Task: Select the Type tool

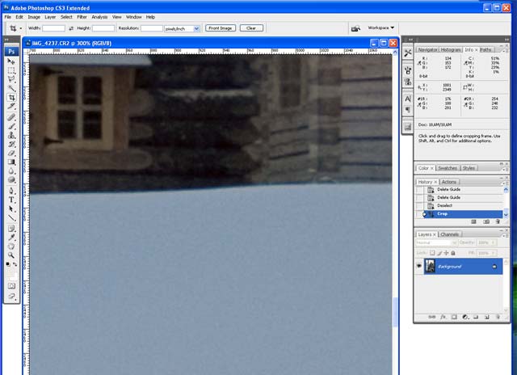Action: coord(12,199)
